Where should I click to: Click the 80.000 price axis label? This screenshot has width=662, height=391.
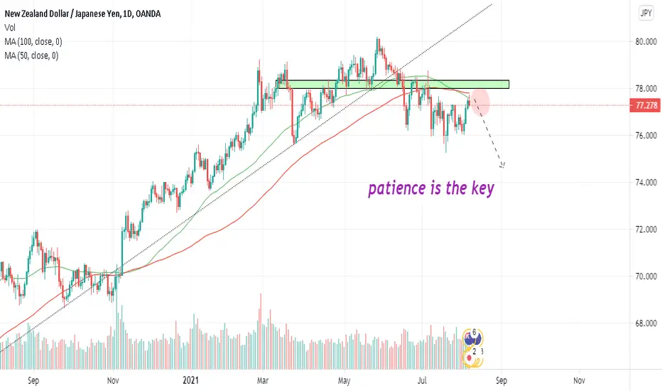646,41
